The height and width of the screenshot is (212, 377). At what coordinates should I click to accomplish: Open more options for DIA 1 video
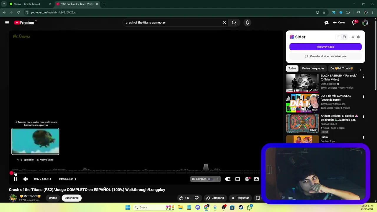(363, 96)
